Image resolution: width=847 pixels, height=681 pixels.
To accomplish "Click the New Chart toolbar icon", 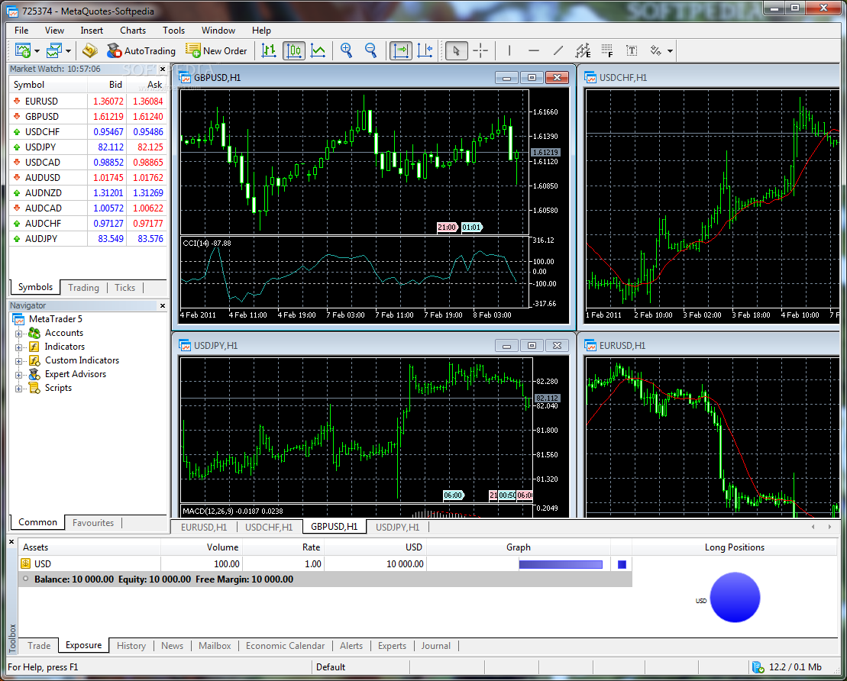I will tap(23, 50).
